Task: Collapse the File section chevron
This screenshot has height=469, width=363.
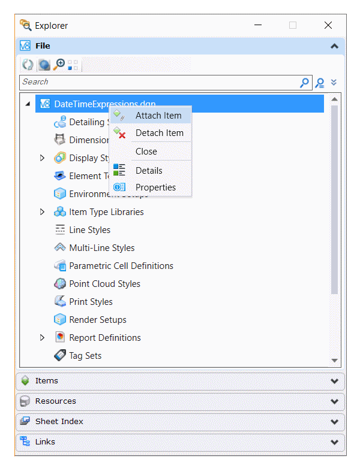Action: click(x=334, y=46)
